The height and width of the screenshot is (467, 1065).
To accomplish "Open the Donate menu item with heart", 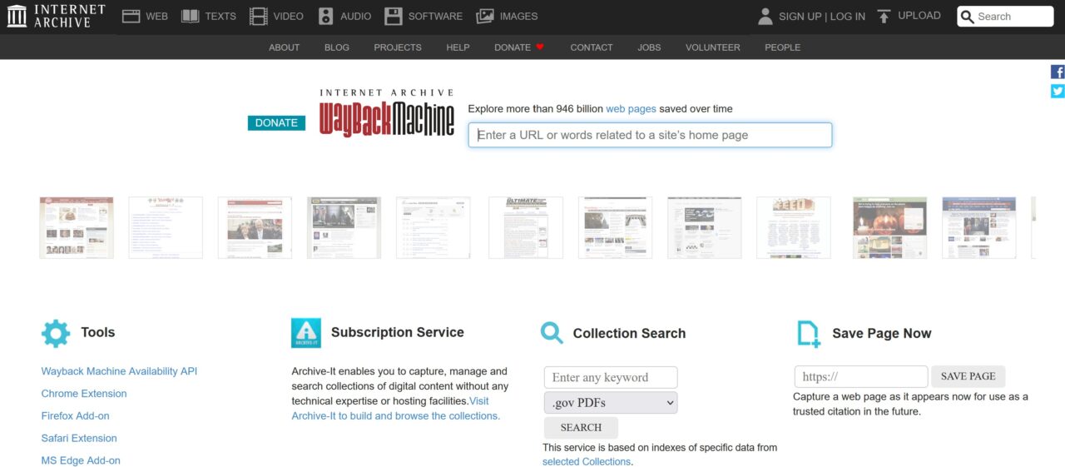I will pyautogui.click(x=518, y=47).
